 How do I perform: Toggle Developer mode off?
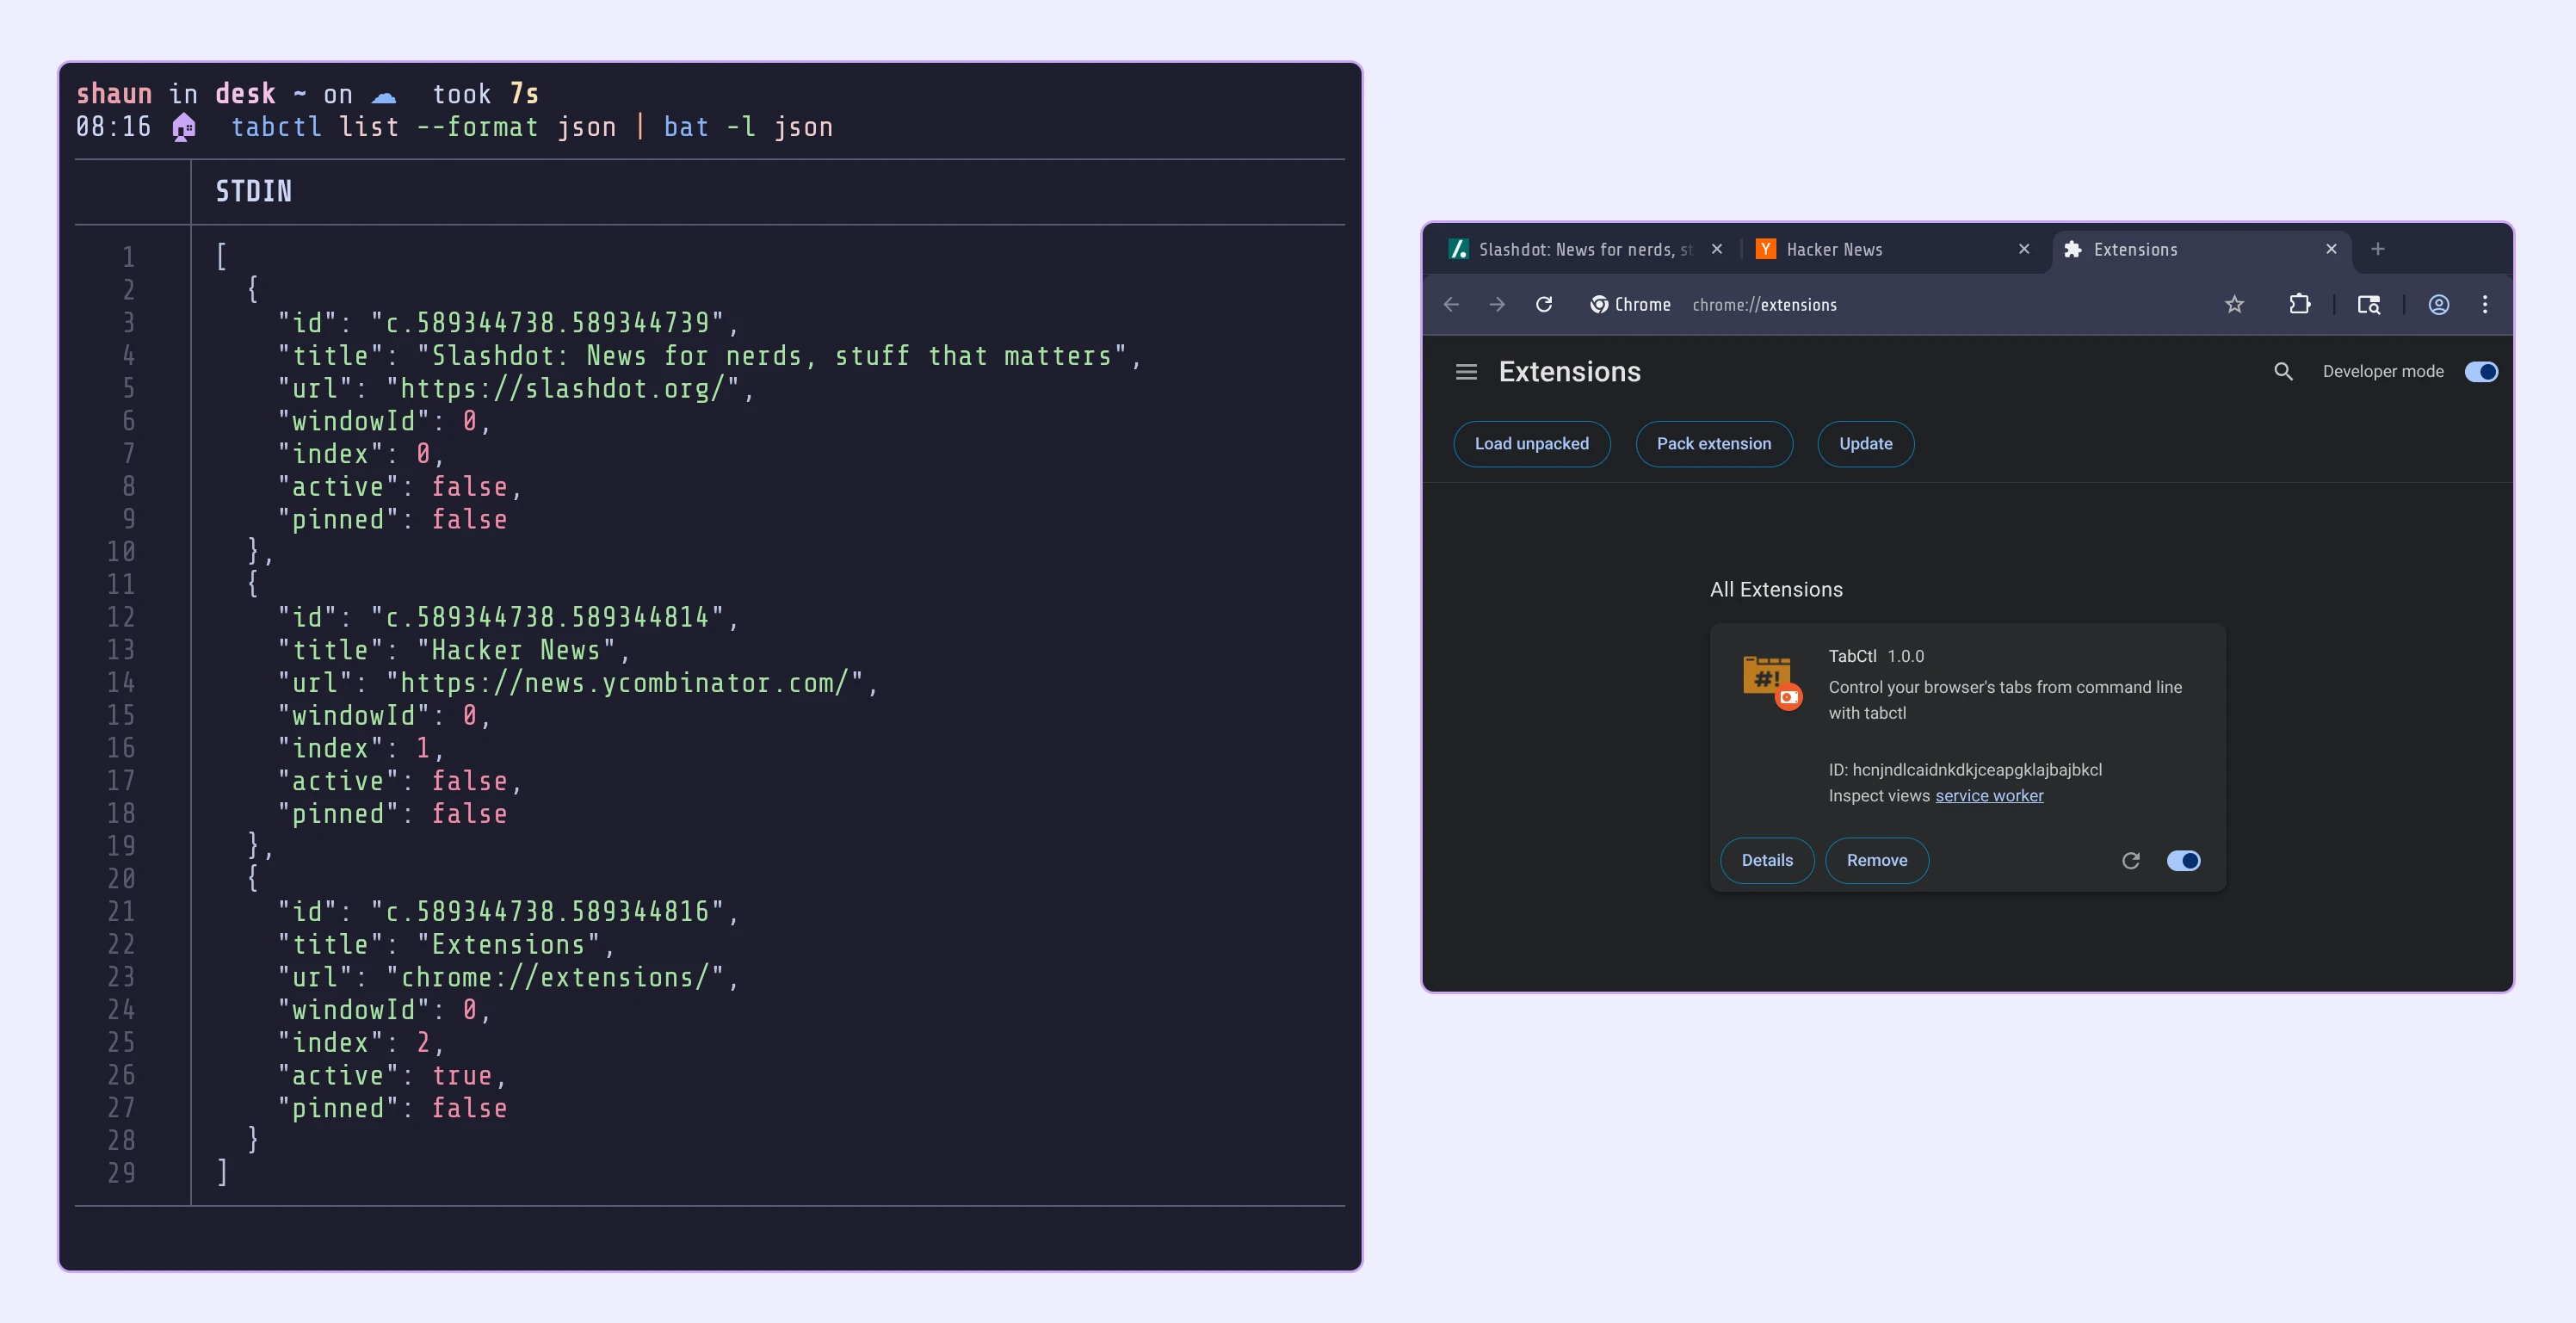(2482, 371)
